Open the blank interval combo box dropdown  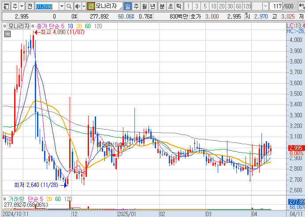pos(265,6)
